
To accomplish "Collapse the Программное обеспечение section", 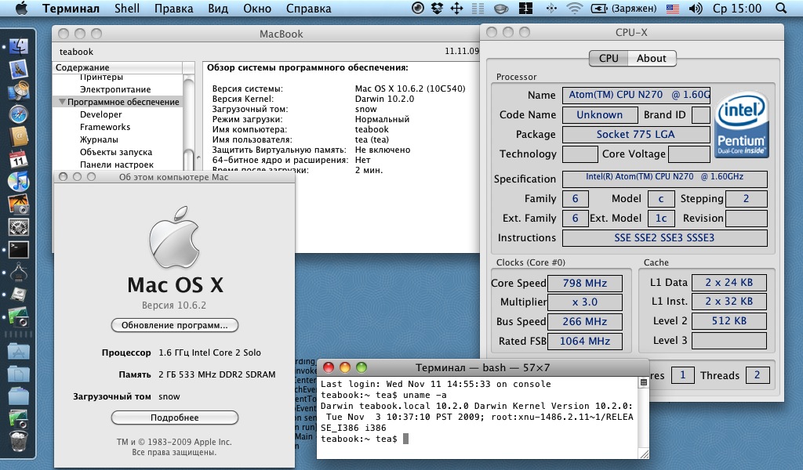I will 61,102.
